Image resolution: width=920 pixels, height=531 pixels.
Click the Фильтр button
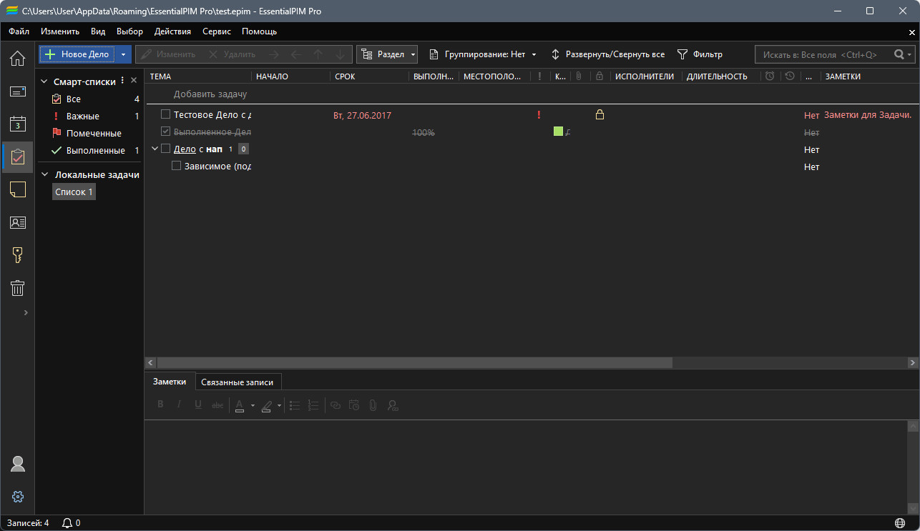click(700, 54)
